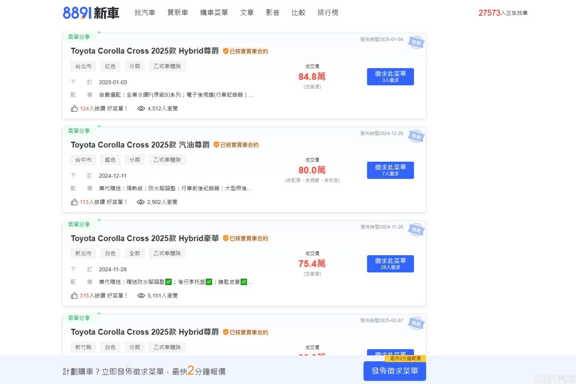Click the eye icon beside 5,151人瀏覽
Viewport: 576px width, 384px height.
pyautogui.click(x=141, y=296)
